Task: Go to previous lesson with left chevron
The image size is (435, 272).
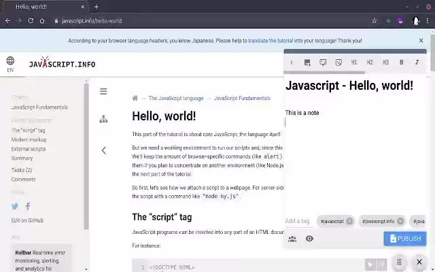Action: point(104,150)
